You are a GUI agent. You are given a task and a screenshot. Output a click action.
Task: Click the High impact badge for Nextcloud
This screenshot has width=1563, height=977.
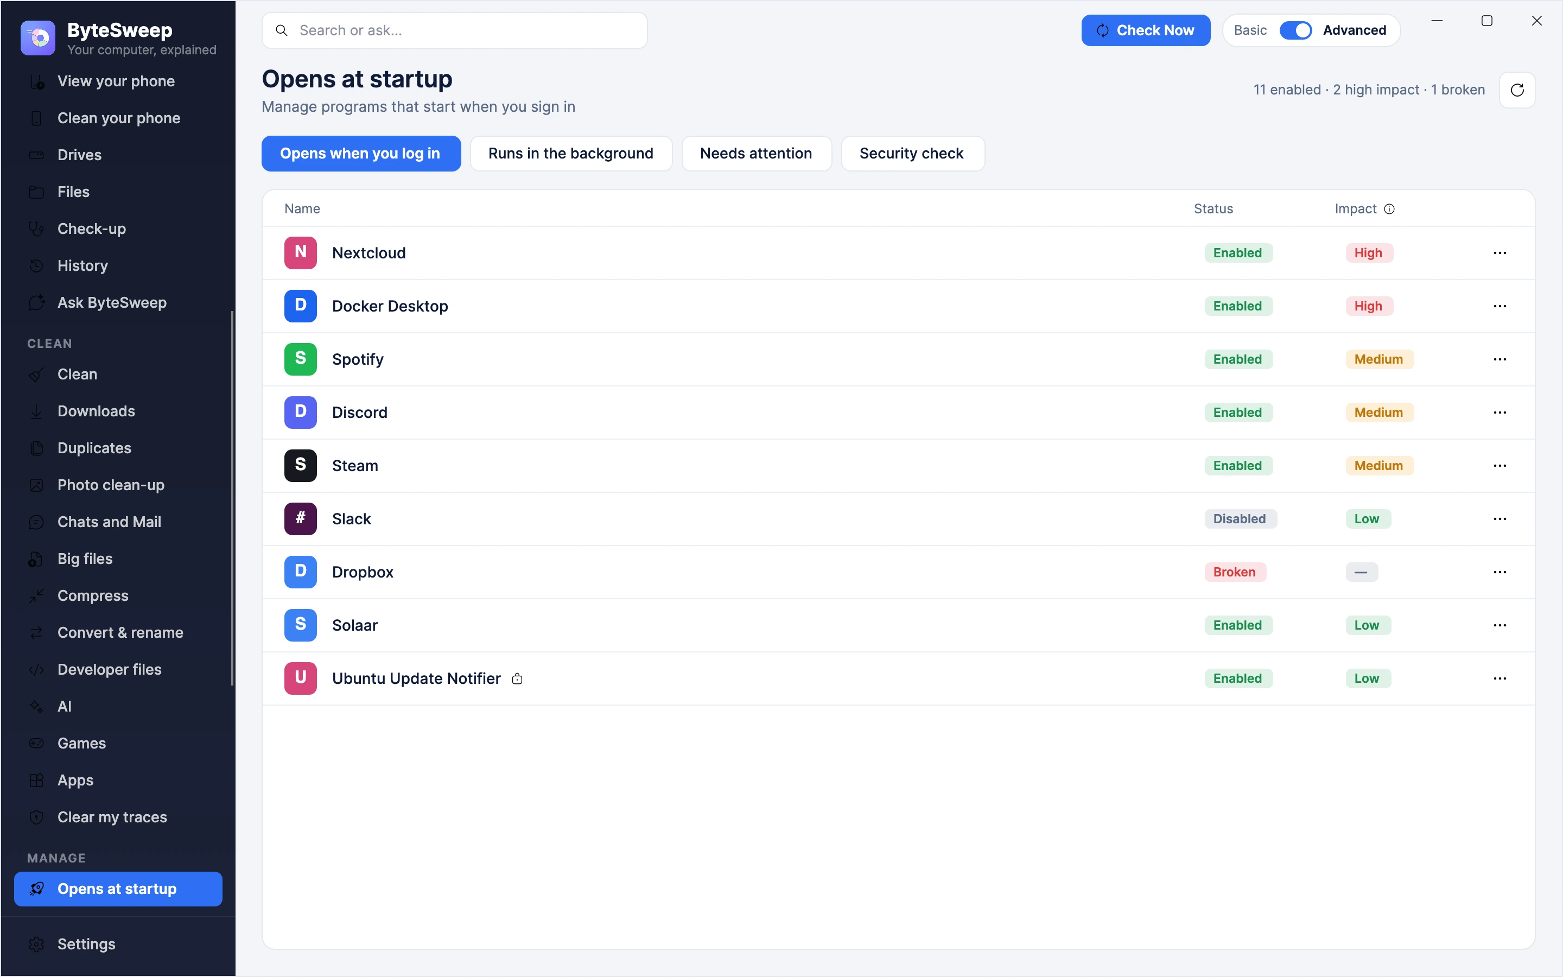pyautogui.click(x=1369, y=252)
